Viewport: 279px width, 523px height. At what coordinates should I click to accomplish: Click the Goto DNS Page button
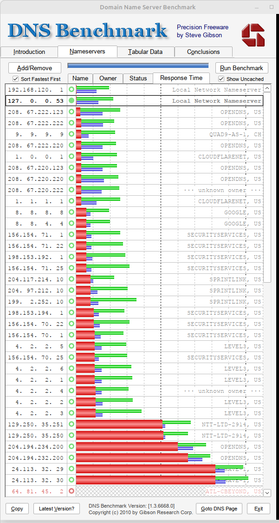click(219, 509)
